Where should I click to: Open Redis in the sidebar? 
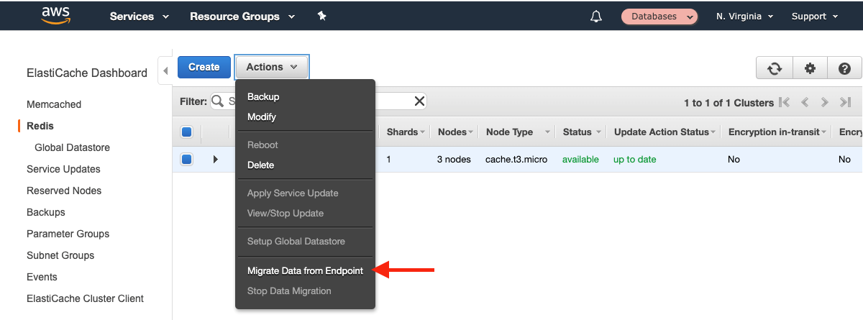(x=40, y=126)
